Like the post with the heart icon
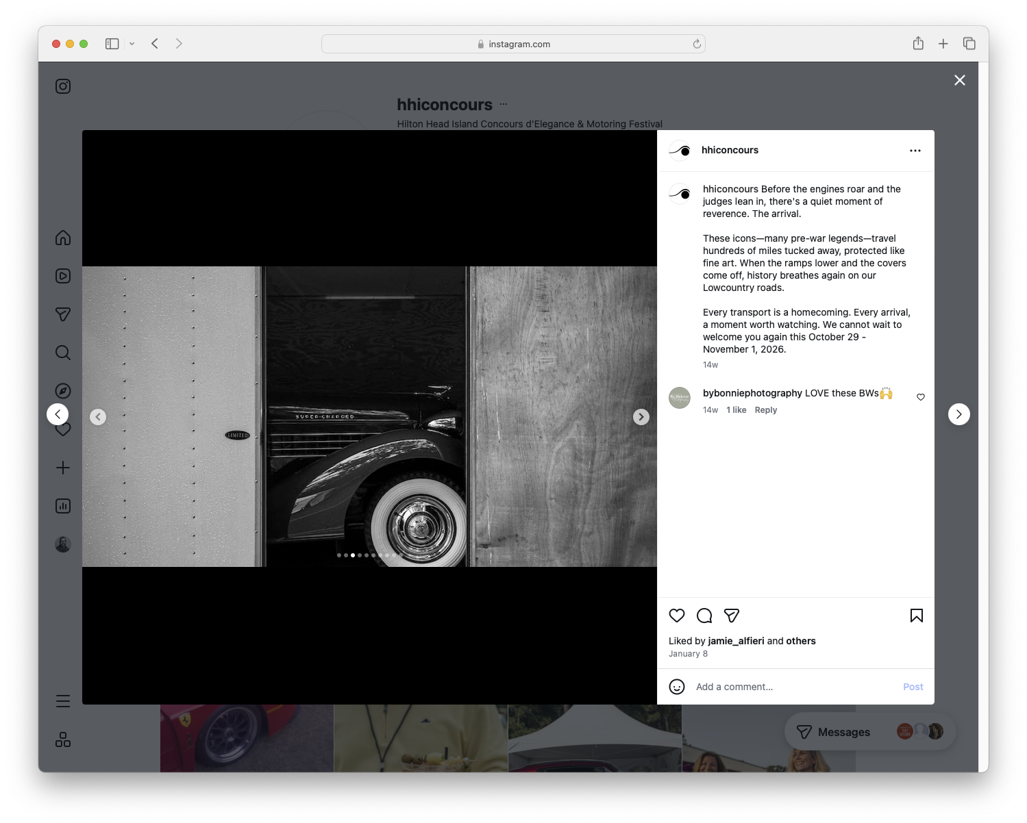1027x823 pixels. click(x=677, y=616)
